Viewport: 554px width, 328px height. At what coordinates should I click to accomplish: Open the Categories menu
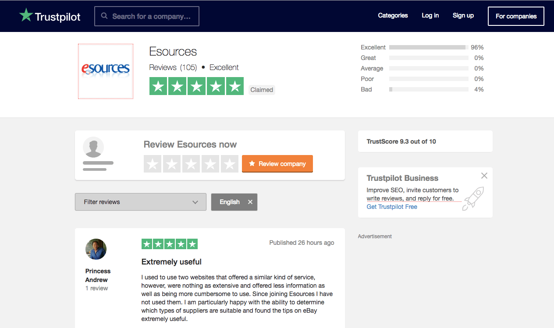(x=393, y=16)
